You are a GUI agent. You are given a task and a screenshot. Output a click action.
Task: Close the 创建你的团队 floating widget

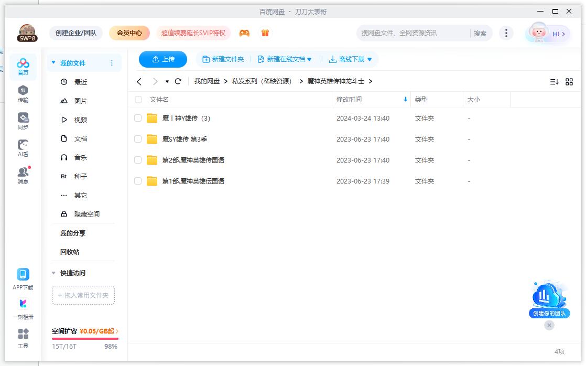pyautogui.click(x=549, y=325)
